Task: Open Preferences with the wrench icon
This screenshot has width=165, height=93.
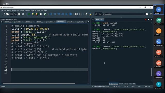Action: tap(86, 14)
